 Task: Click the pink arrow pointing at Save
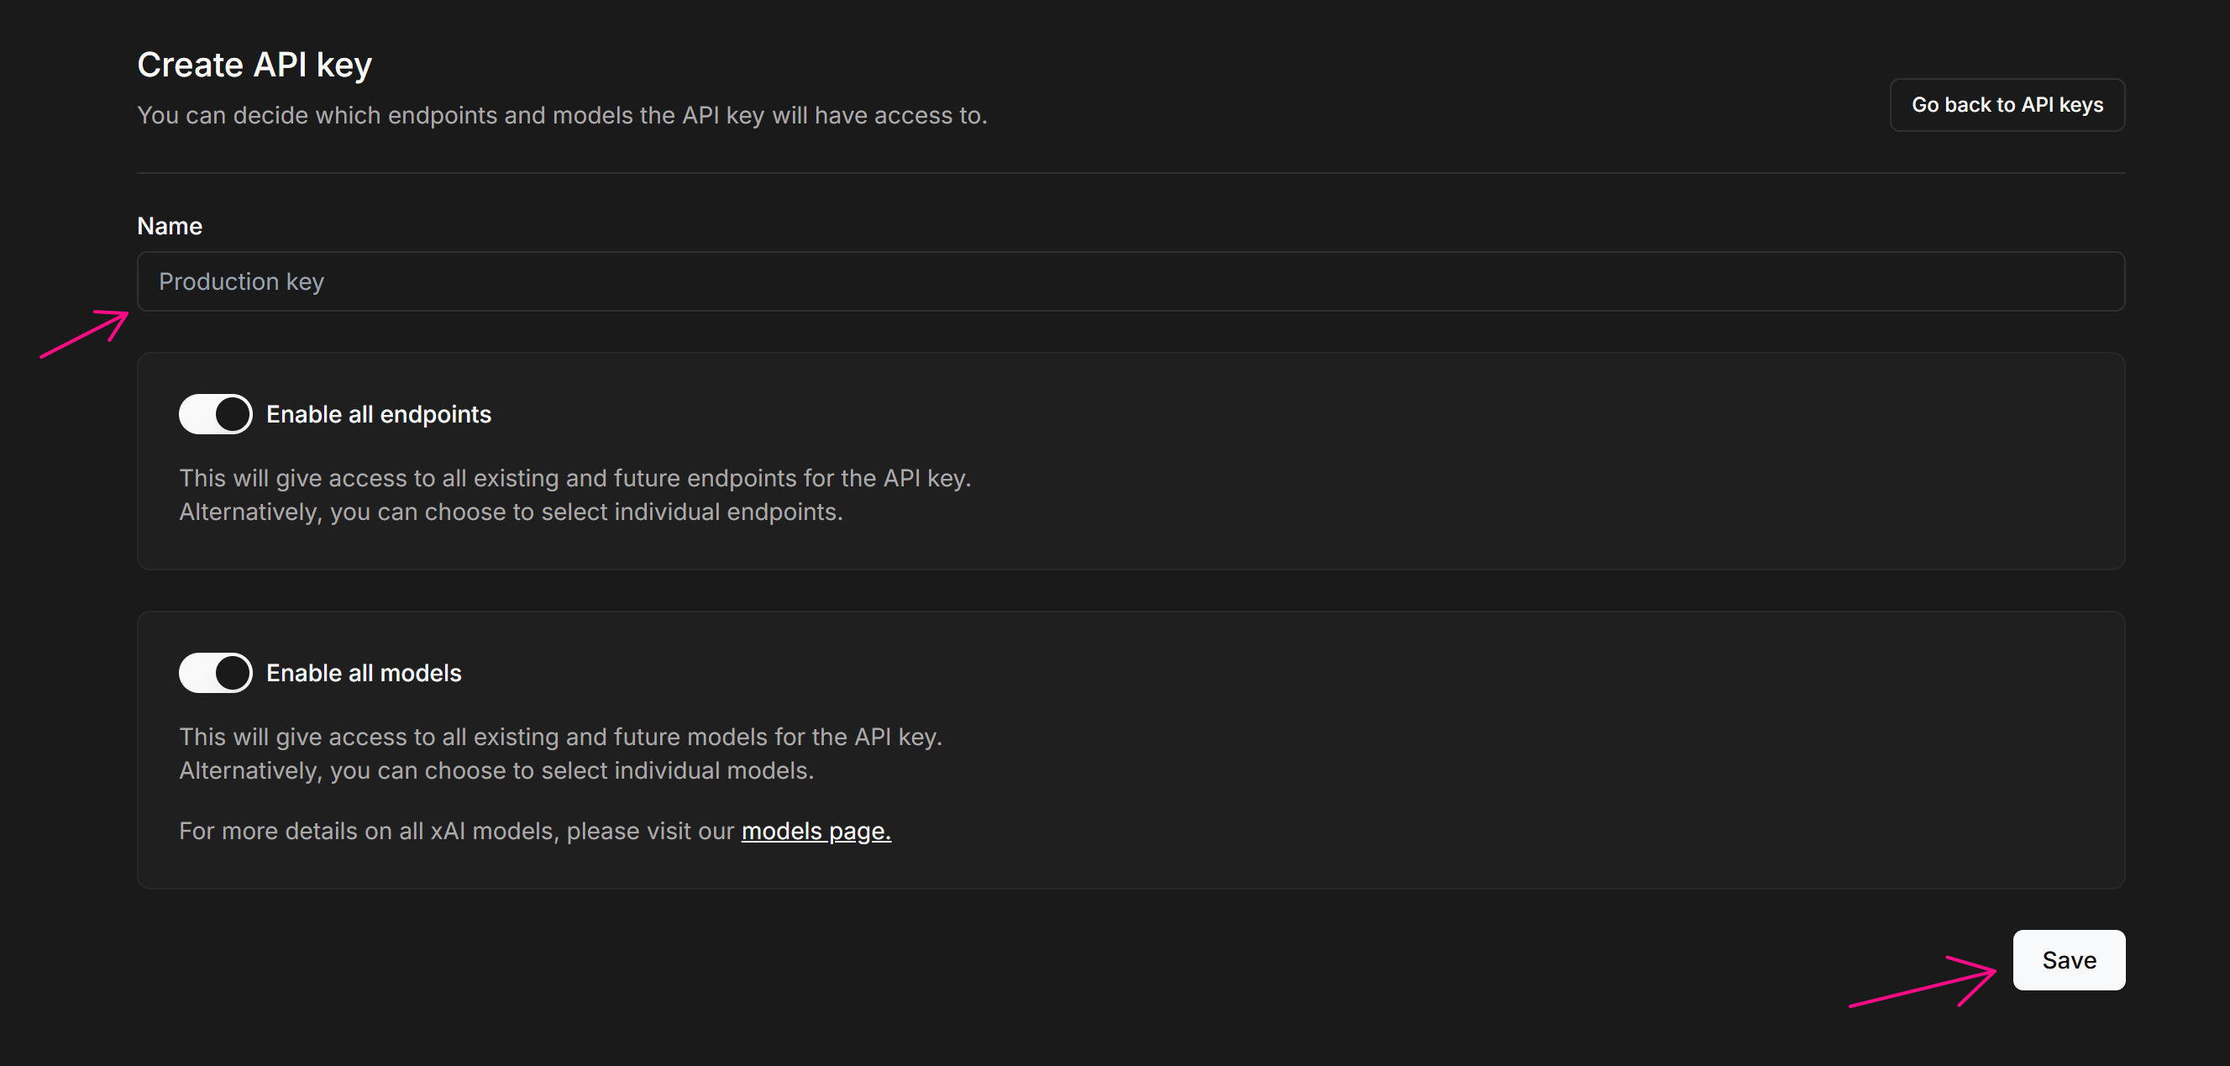coord(1923,983)
